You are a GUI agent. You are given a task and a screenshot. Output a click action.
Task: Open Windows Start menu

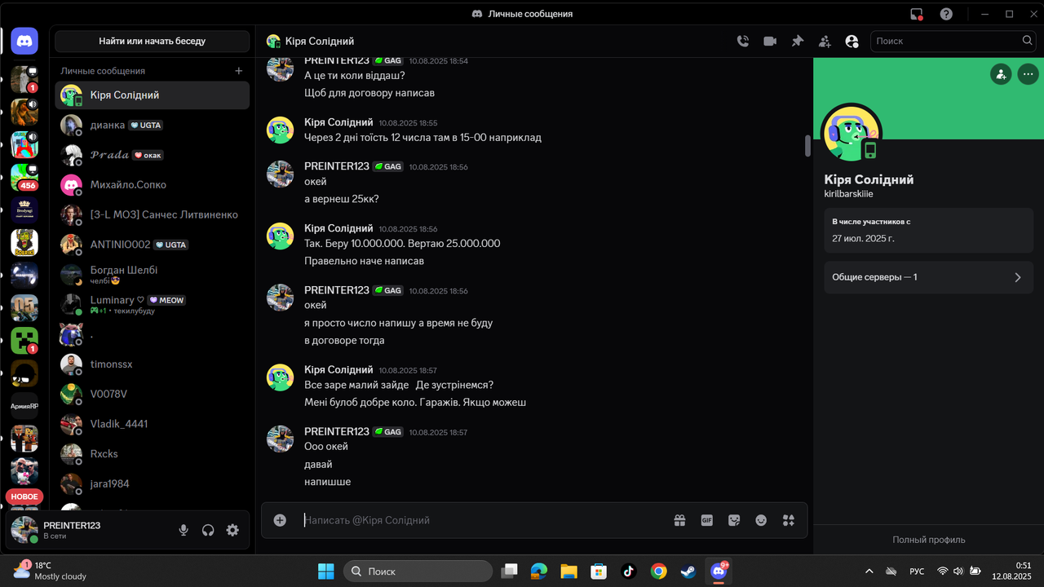325,571
